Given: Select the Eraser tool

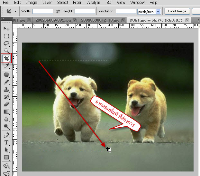Looking at the screenshot, I should tap(6, 104).
